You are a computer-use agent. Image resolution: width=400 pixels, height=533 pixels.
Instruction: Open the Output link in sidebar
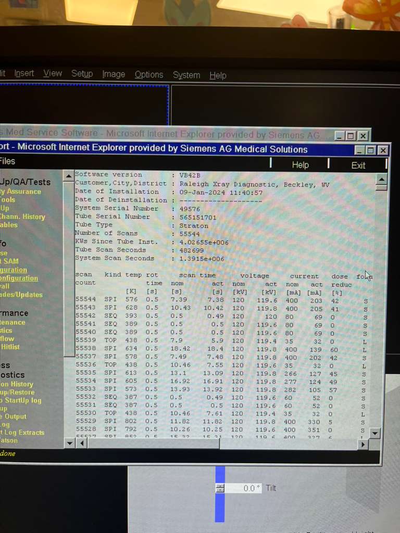14,416
